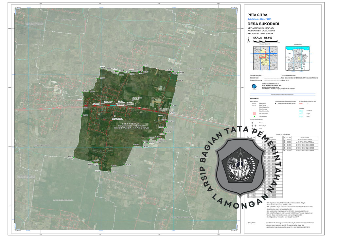The height and width of the screenshot is (240, 337).
Task: Click the Kode Wilayah blue text
Action: 259,19
